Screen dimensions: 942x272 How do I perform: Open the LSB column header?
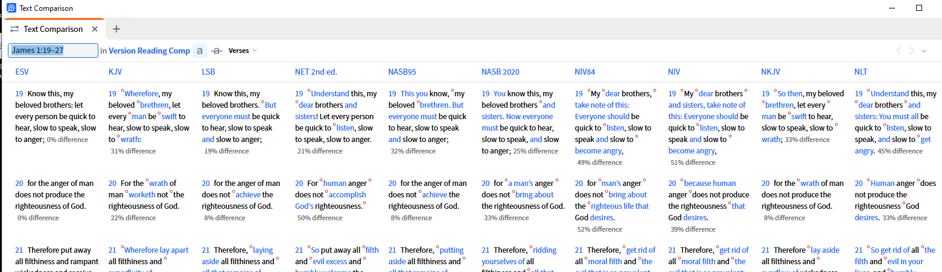208,72
